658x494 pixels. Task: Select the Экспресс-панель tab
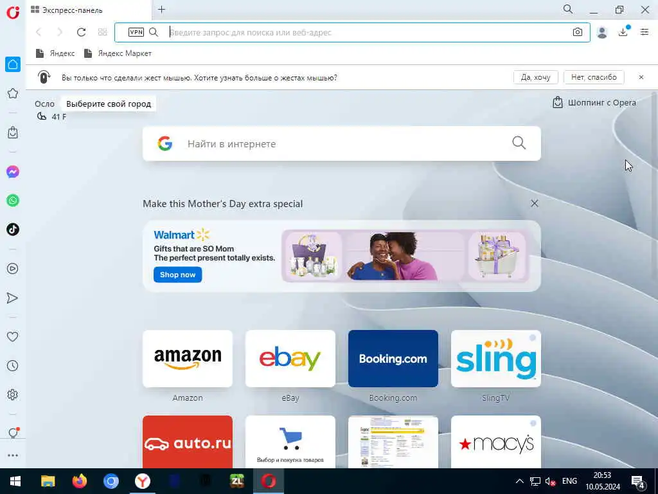[88, 10]
